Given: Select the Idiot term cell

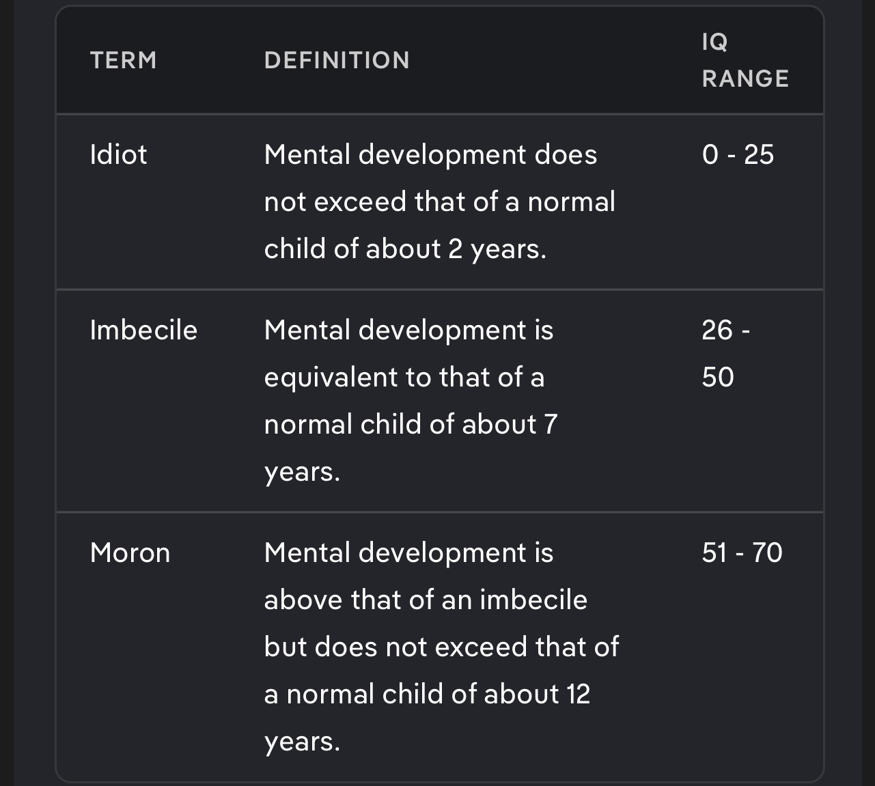Looking at the screenshot, I should coord(118,154).
